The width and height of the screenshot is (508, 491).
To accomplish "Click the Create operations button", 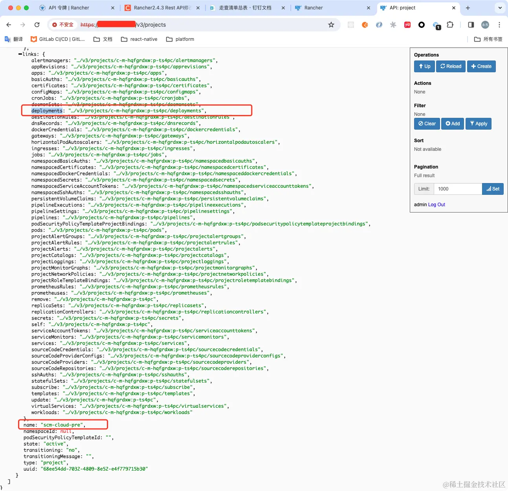I will pyautogui.click(x=481, y=66).
